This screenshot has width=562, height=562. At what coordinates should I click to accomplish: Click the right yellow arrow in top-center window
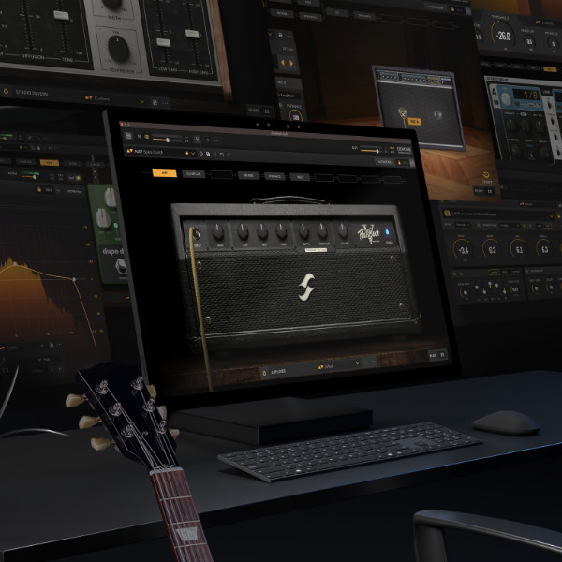[x=291, y=63]
